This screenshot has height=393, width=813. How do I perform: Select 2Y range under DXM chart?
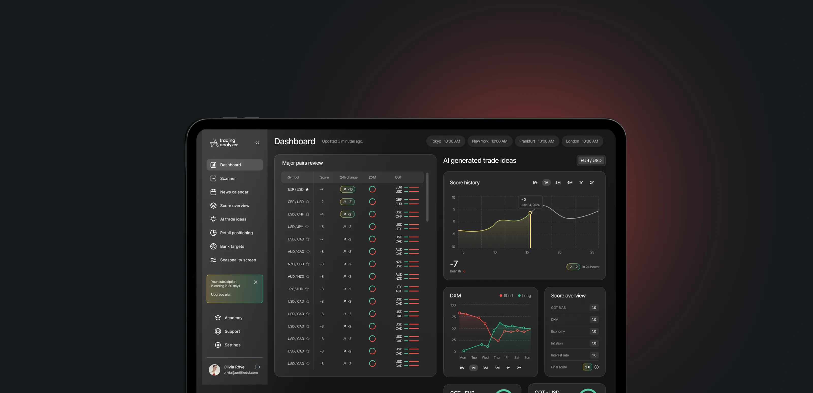click(x=519, y=368)
